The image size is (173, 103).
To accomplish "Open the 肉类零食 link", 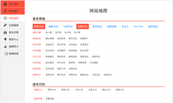I will [61, 38].
